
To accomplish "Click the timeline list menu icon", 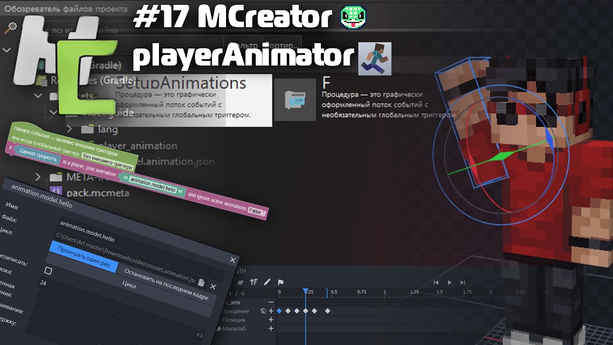I will click(x=240, y=283).
